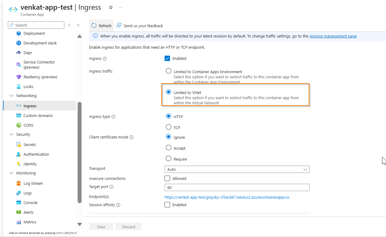Choose TCP as the ingress type

168,127
